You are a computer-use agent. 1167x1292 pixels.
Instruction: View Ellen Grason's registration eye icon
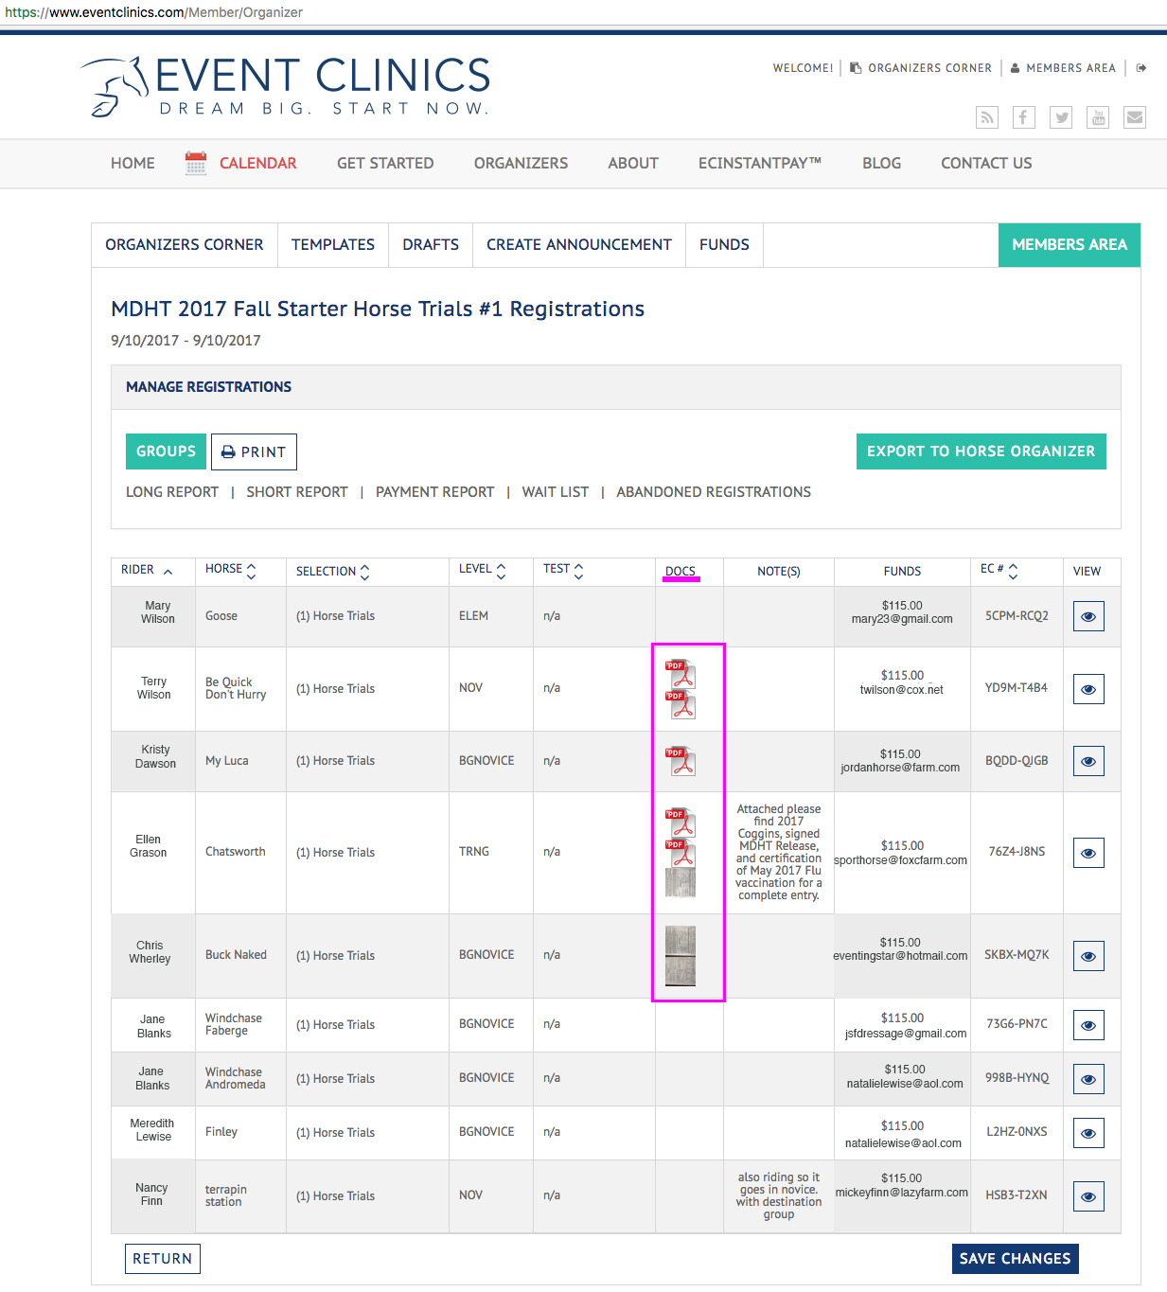pyautogui.click(x=1088, y=853)
